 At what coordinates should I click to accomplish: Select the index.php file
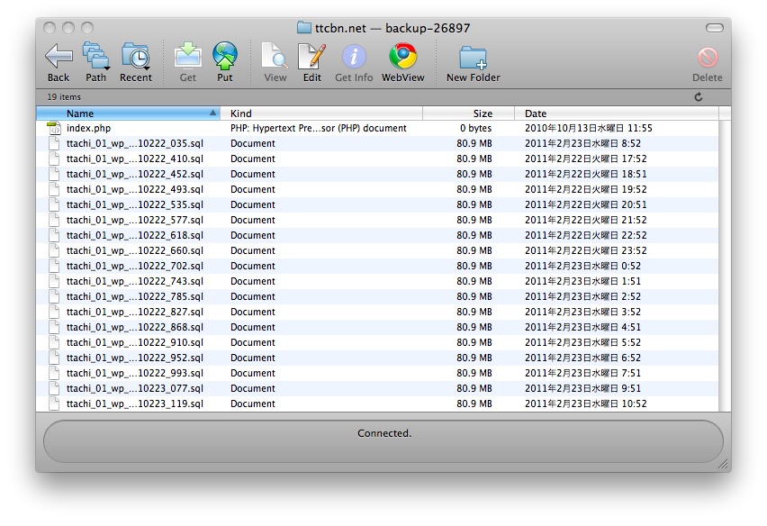[x=88, y=129]
